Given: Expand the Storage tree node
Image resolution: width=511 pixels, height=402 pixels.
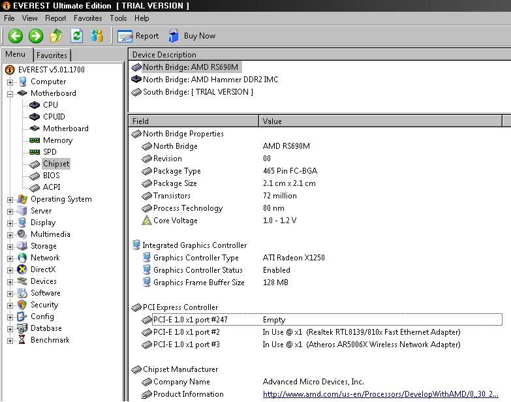Looking at the screenshot, I should pos(10,247).
